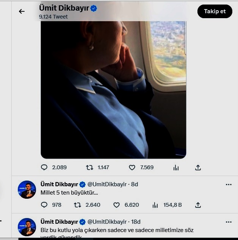
Task: Open the @UmitDikbayir handle on the 8d tweet
Action: (107, 184)
